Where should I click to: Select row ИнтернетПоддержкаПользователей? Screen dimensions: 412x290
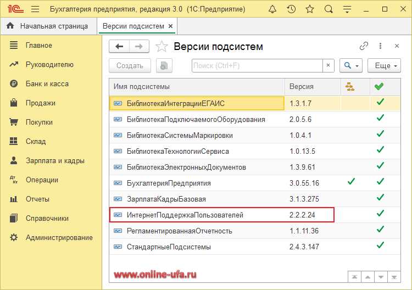255,215
